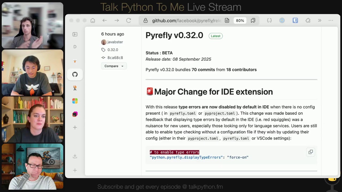The image size is (342, 192).
Task: Select the Microsoft pinned tab
Action: point(75,101)
